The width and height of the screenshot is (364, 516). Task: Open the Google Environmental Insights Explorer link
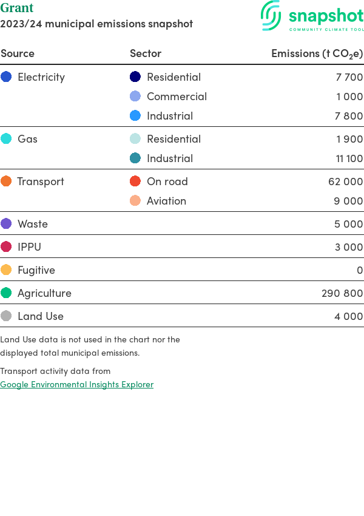(76, 384)
